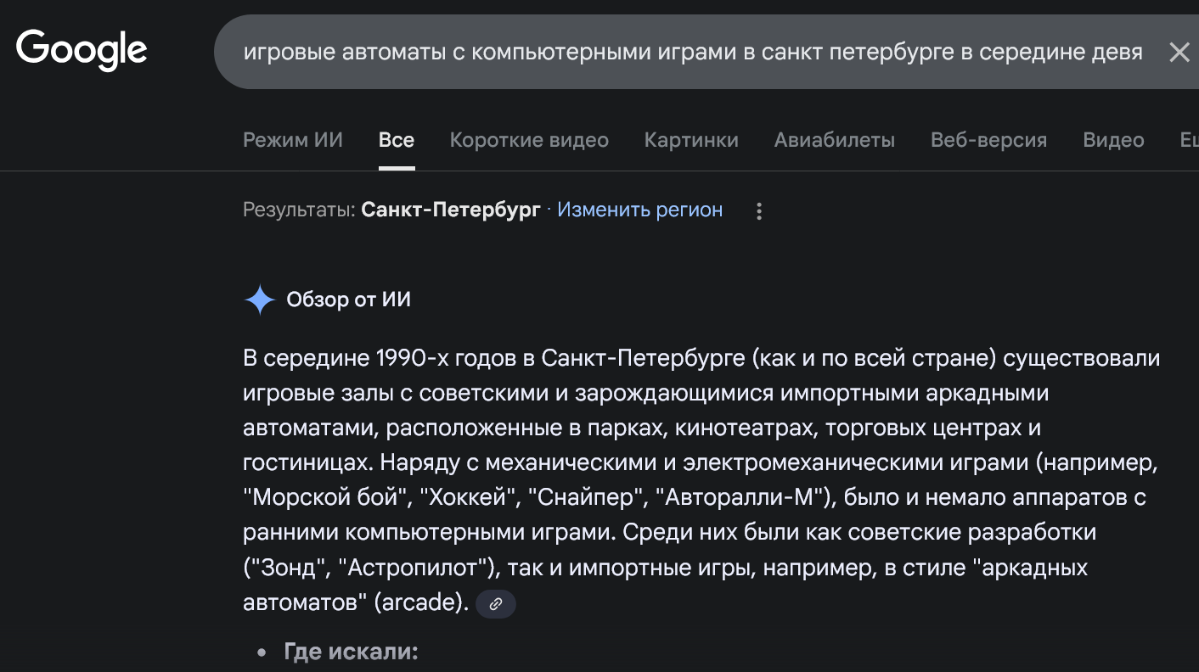Screen dimensions: 1199x672
Task: Show the Видео results tab
Action: pos(1113,140)
